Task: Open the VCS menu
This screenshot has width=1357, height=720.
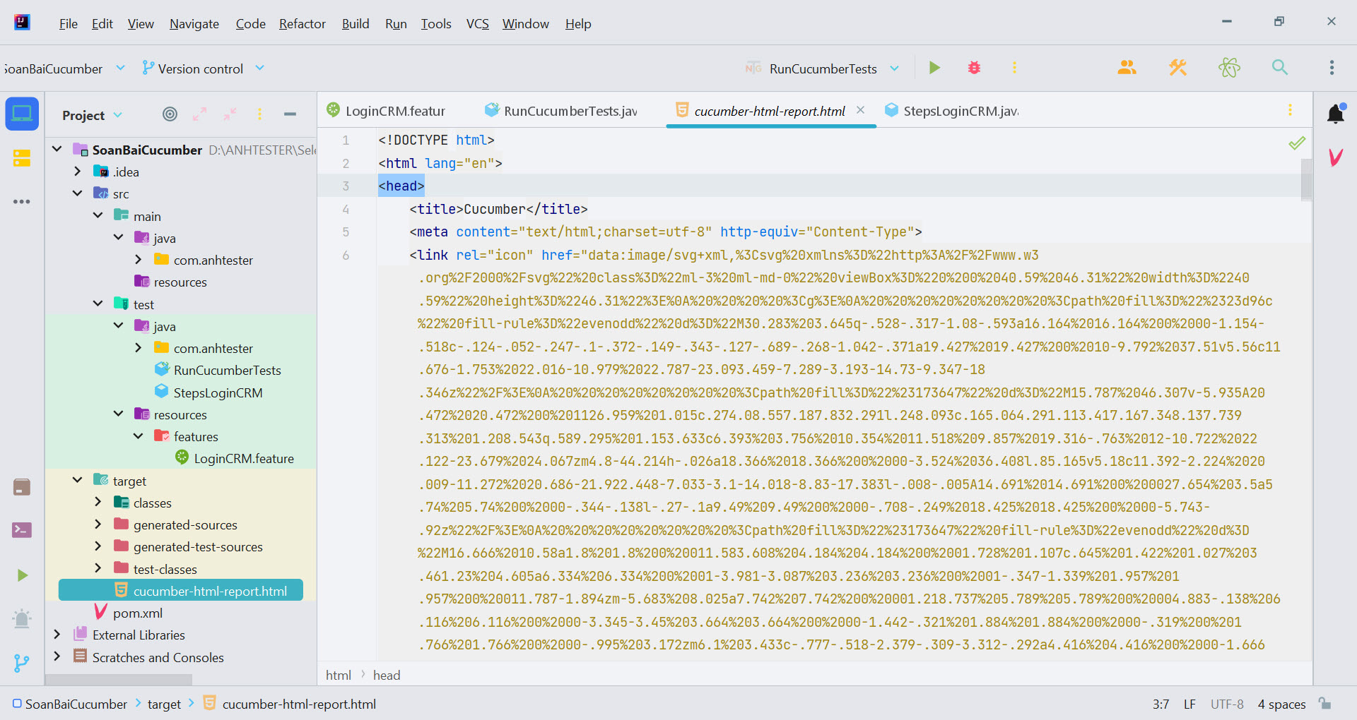Action: [x=478, y=24]
